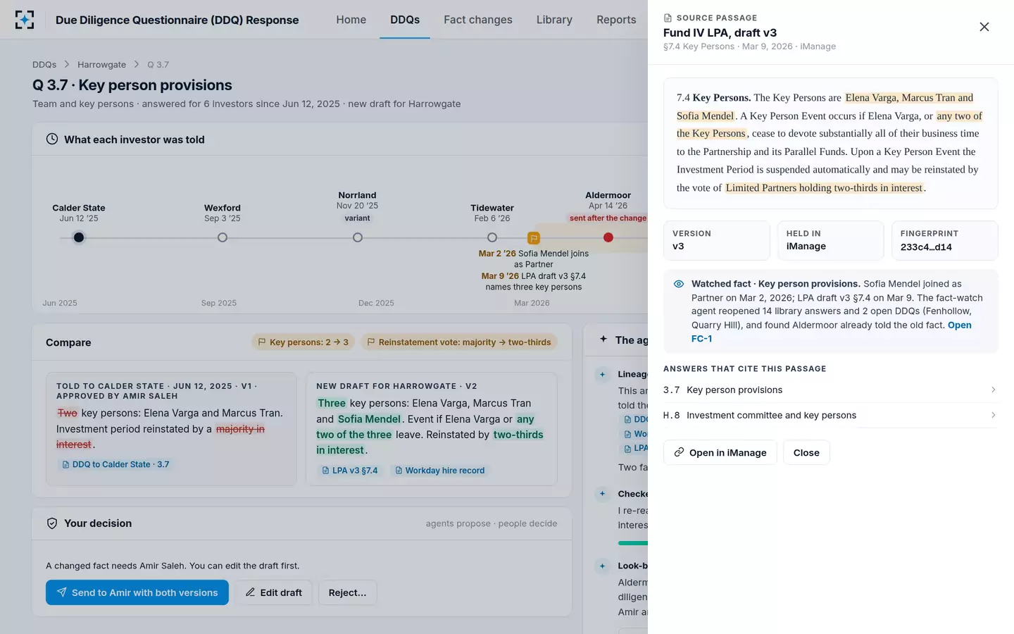
Task: Navigate to DDQs breadcrumb
Action: (44, 64)
